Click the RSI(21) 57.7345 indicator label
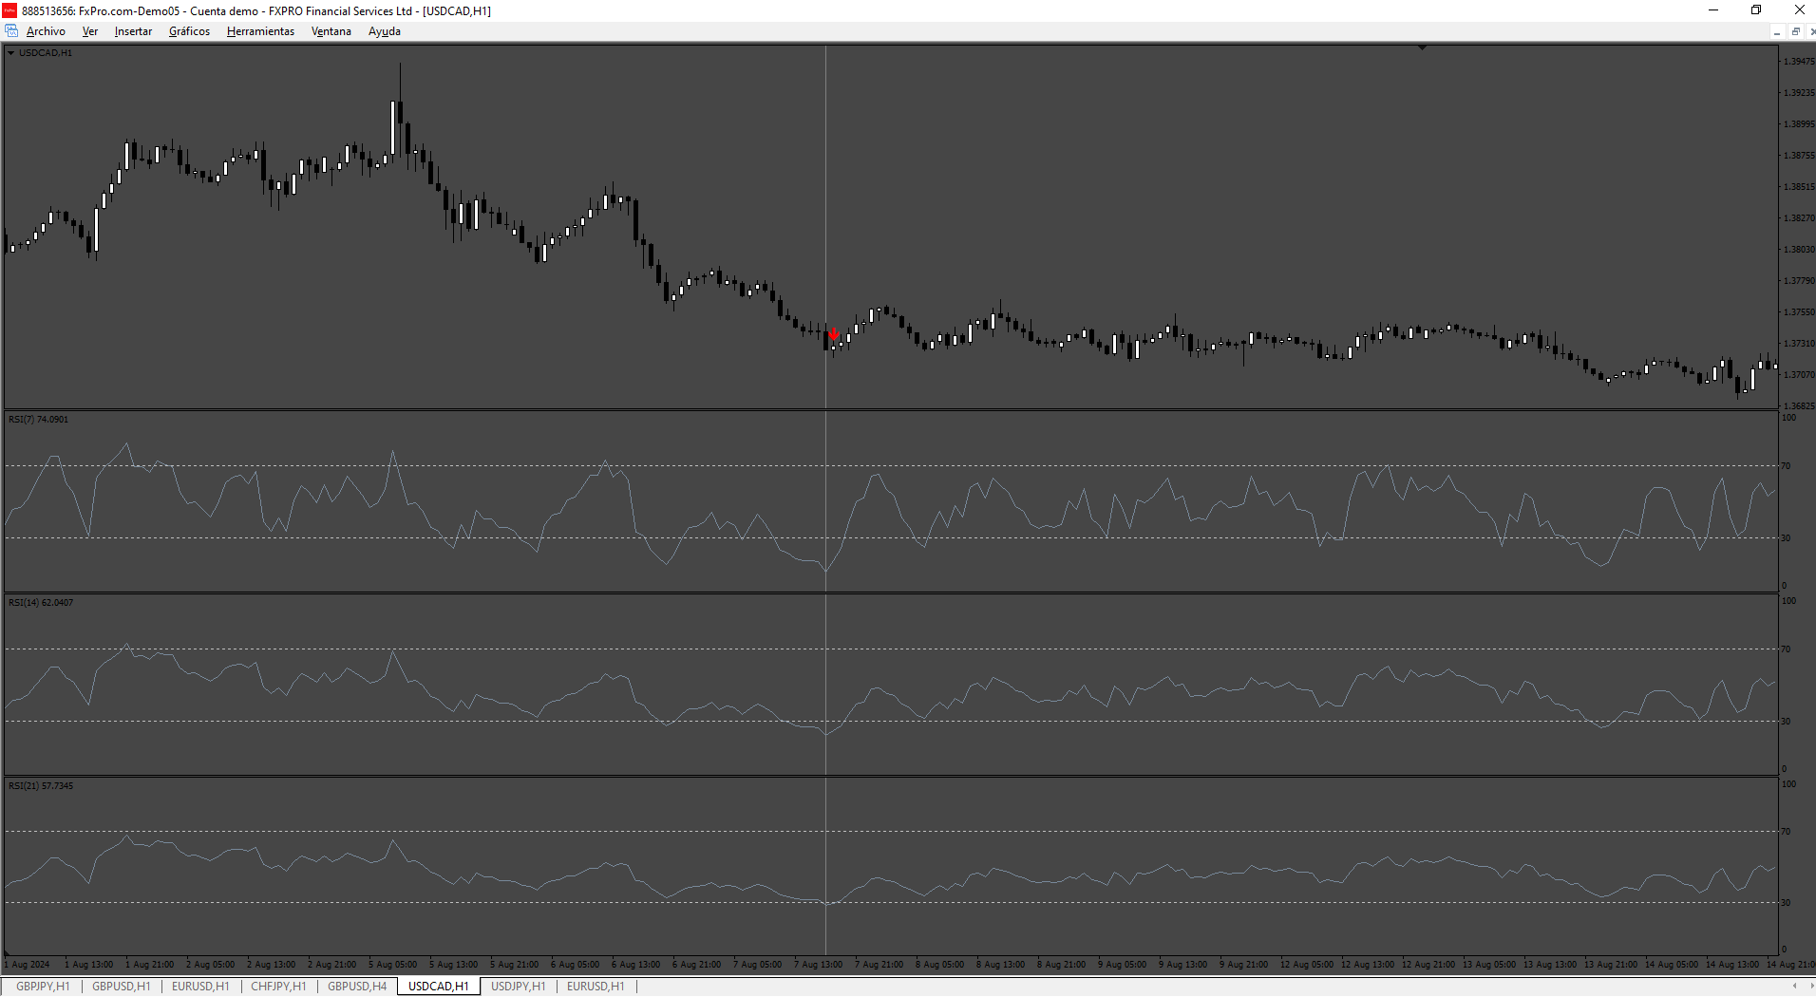Viewport: 1816px width, 997px height. pos(41,785)
